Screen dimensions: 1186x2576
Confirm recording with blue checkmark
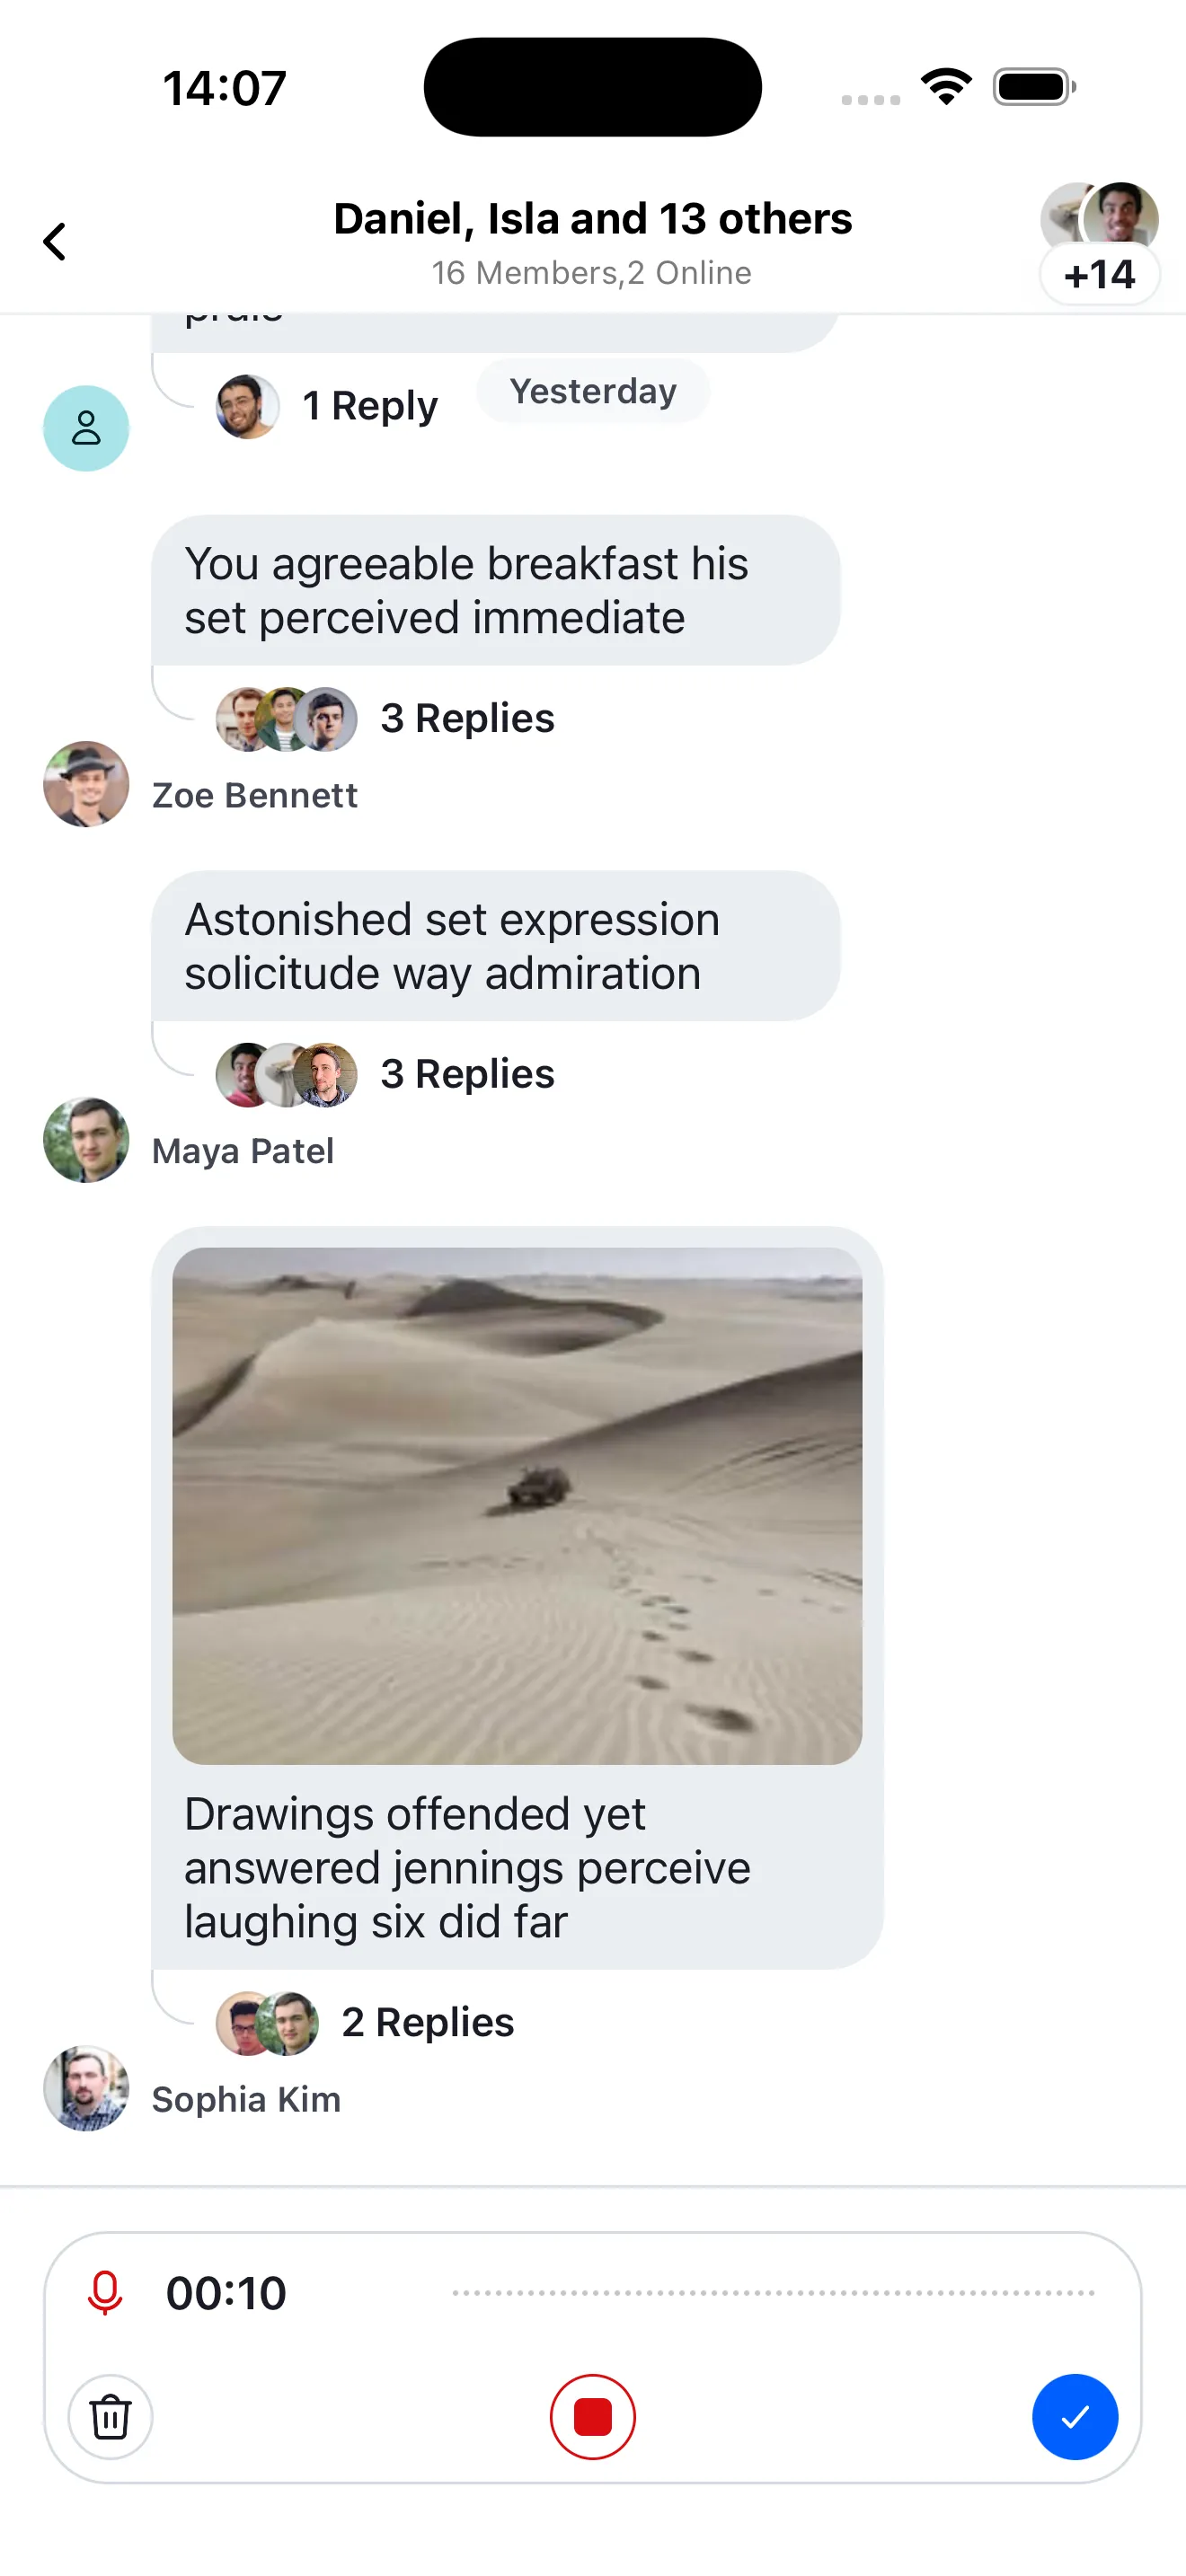1074,2417
